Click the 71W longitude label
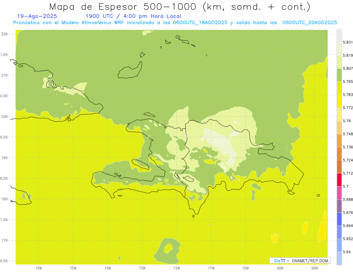Screen dimensions: 353x272 point(211,268)
